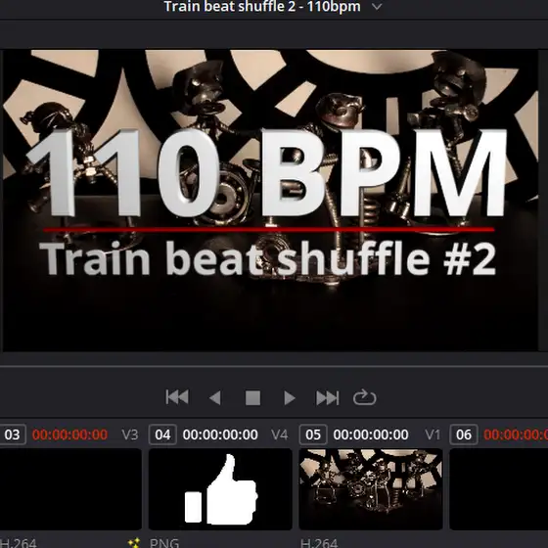Select clip number 05 badge
The image size is (548, 548).
(x=313, y=434)
